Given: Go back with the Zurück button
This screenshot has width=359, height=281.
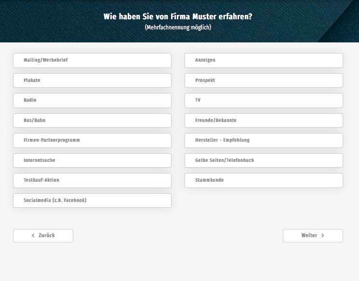Looking at the screenshot, I should [x=43, y=236].
